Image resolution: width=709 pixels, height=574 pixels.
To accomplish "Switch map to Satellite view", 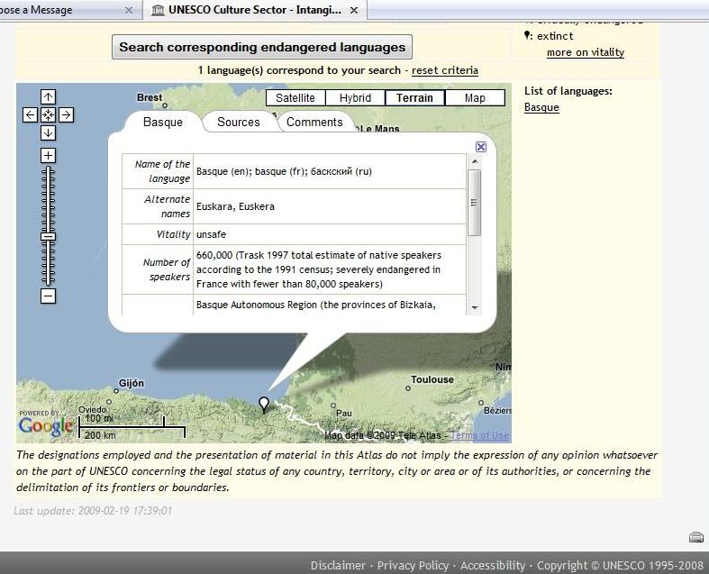I will [x=295, y=97].
